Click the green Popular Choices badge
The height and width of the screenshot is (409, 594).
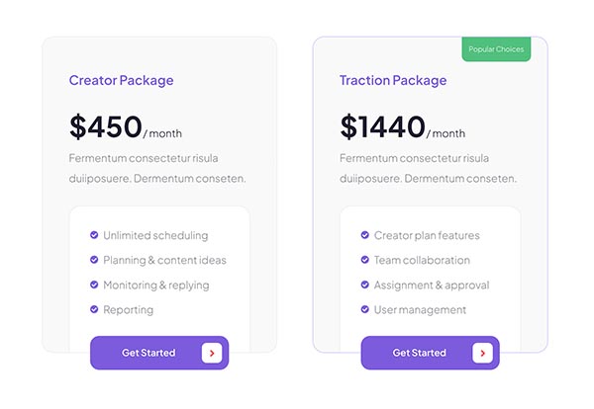tap(496, 49)
